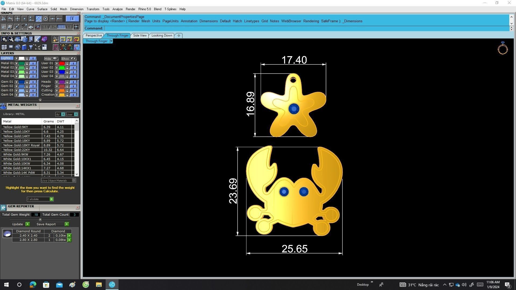The image size is (516, 290).
Task: Click the Gem Reporter panel icon
Action: click(3, 208)
